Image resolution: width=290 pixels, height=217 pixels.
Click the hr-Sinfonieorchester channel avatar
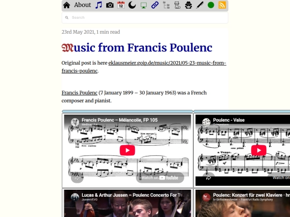tap(206, 197)
